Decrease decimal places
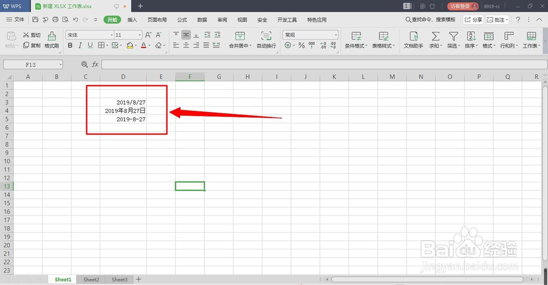Viewport: 548px width, 285px height. pos(333,45)
